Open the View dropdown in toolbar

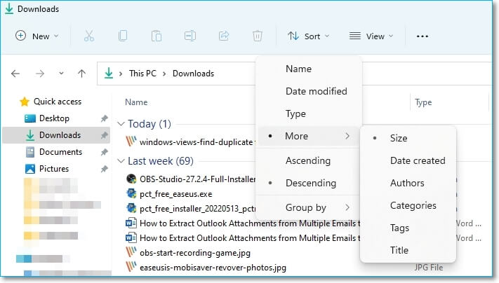[371, 36]
